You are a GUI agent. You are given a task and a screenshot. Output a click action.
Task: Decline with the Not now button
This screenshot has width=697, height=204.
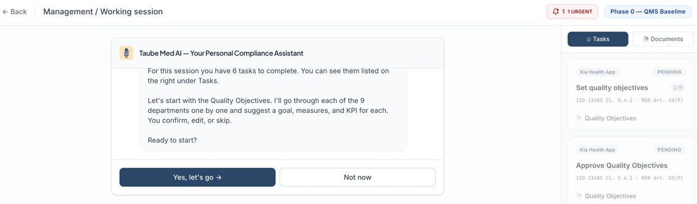[x=357, y=177]
